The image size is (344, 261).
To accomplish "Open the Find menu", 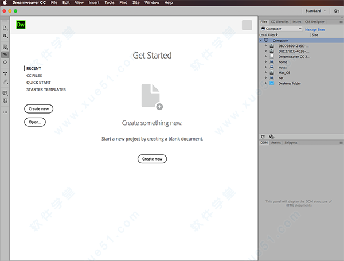I will tap(123, 3).
